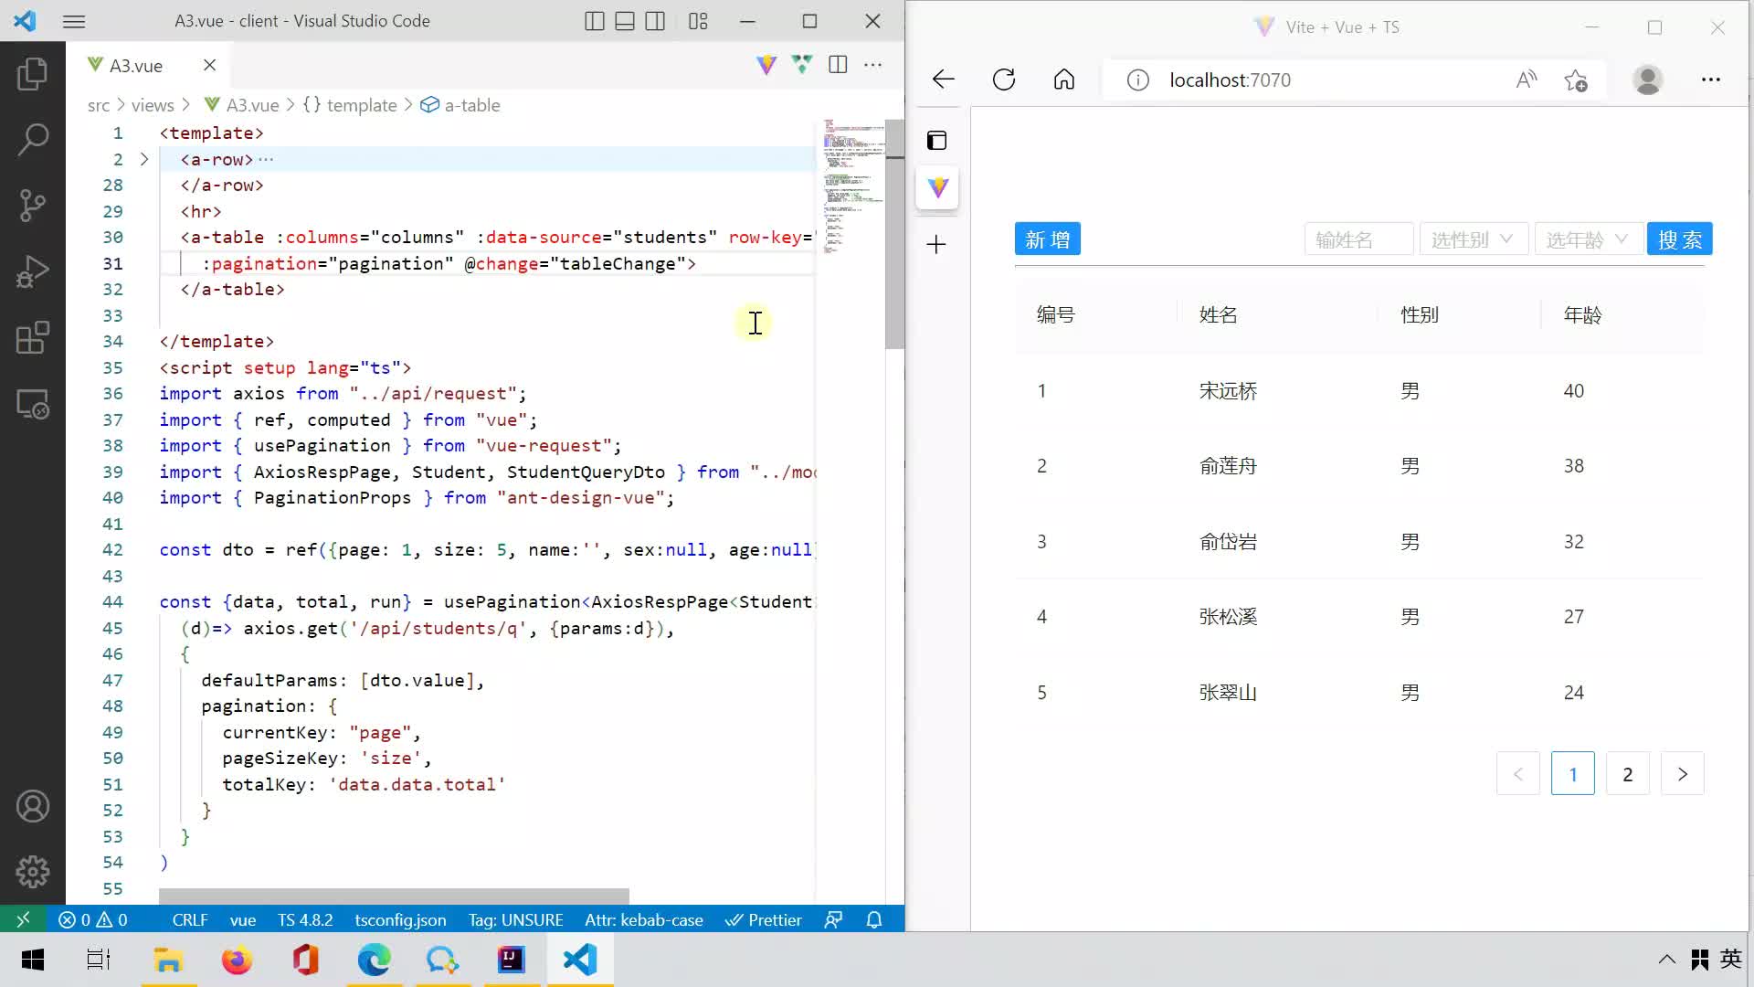Click the src breadcrumb segment
Image resolution: width=1754 pixels, height=987 pixels.
(x=99, y=105)
